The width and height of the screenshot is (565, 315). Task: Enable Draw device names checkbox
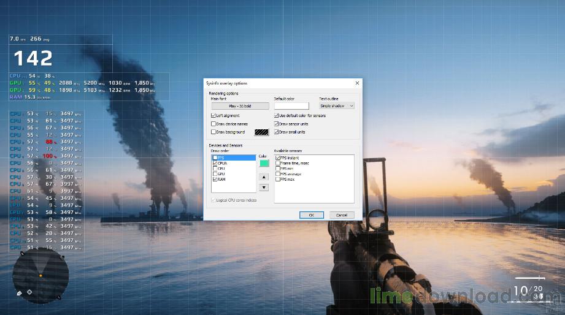click(213, 124)
